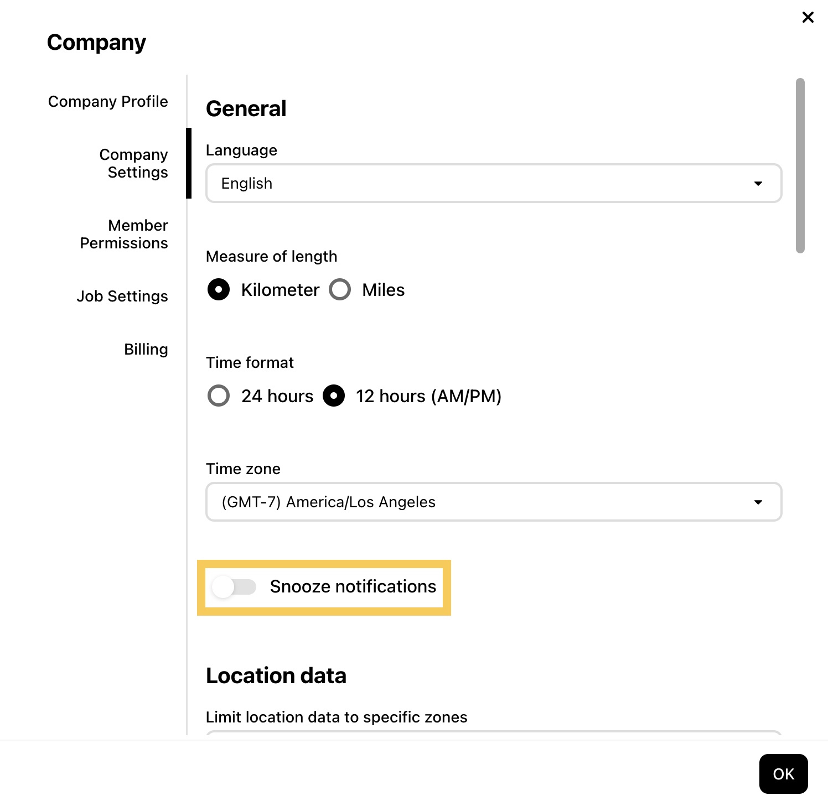Switch to Company Settings tab
This screenshot has width=828, height=801.
point(133,164)
